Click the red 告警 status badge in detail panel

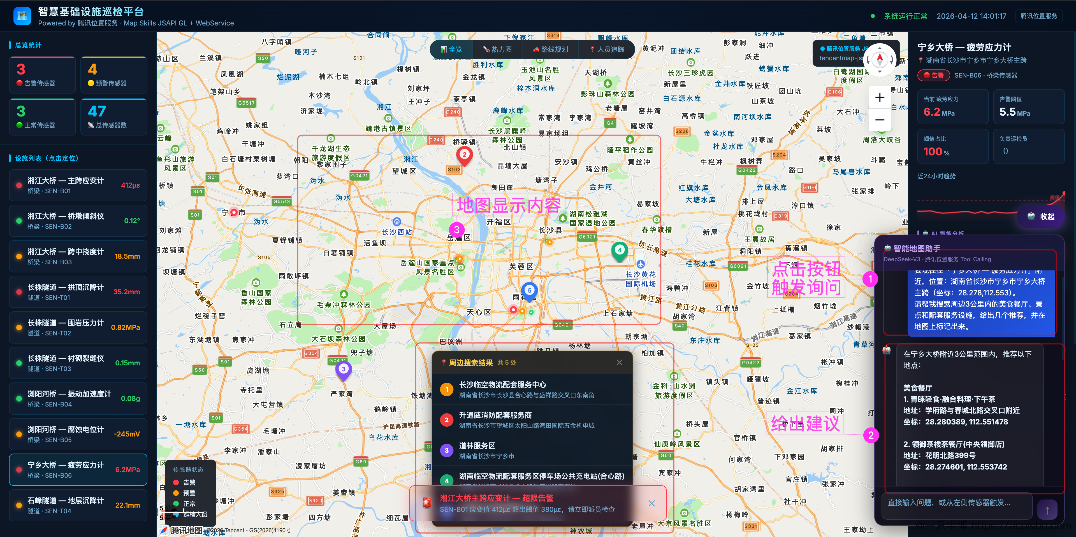tap(934, 75)
